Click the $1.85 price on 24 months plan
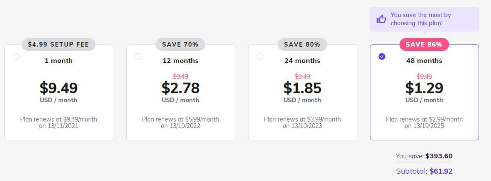491x181 pixels. pyautogui.click(x=302, y=88)
